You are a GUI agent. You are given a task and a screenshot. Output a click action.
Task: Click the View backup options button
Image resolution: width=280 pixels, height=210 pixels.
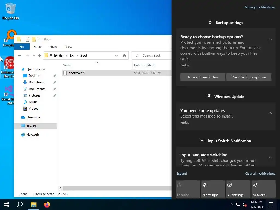(249, 77)
